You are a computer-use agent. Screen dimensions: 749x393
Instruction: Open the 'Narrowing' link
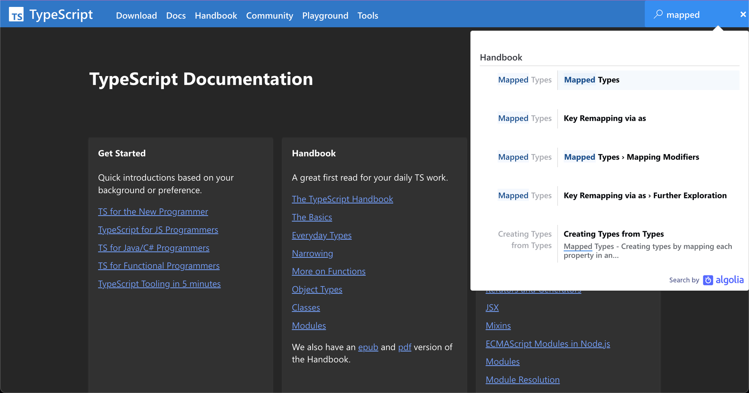pos(312,253)
